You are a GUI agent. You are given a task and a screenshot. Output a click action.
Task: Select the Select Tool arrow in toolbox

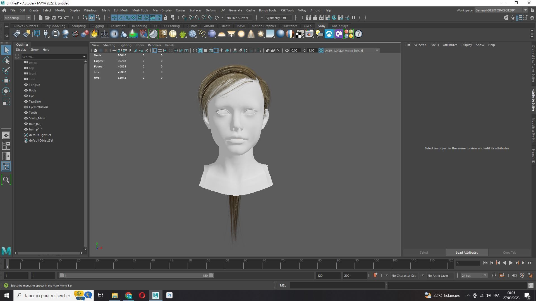6,50
